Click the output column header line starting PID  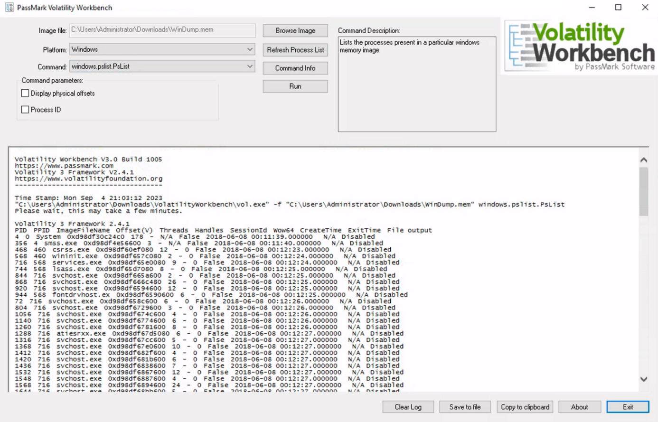224,230
